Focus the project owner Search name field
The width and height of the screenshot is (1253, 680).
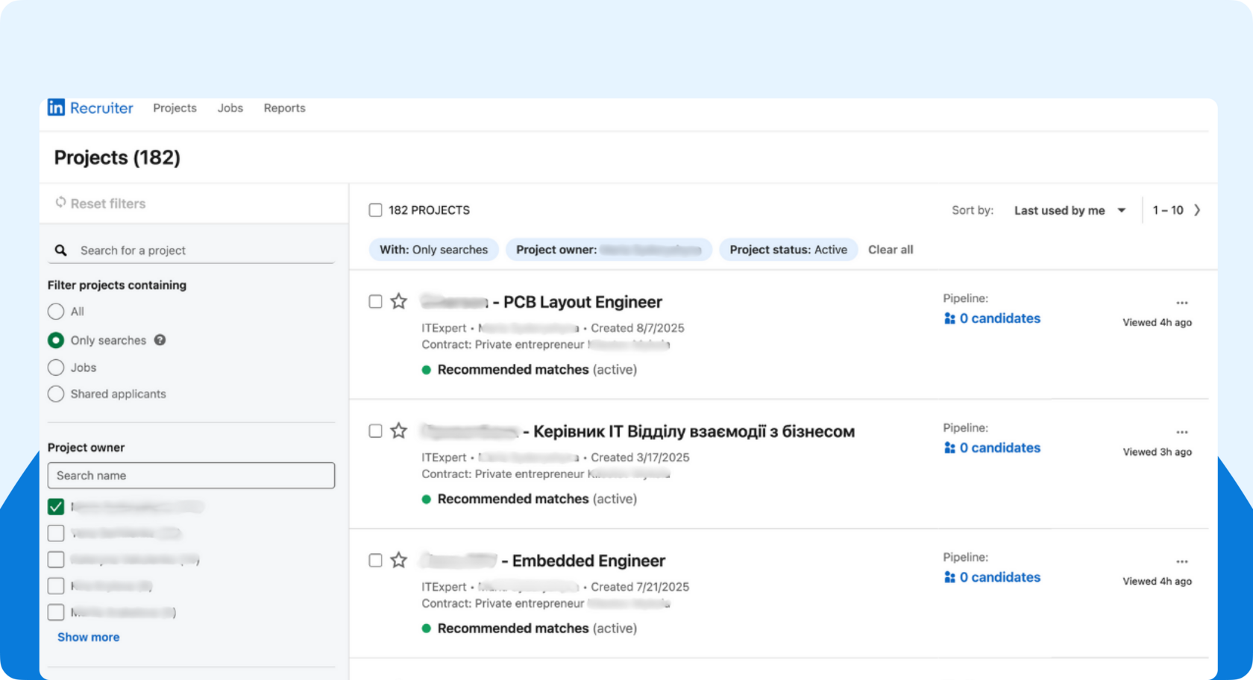[x=191, y=476]
